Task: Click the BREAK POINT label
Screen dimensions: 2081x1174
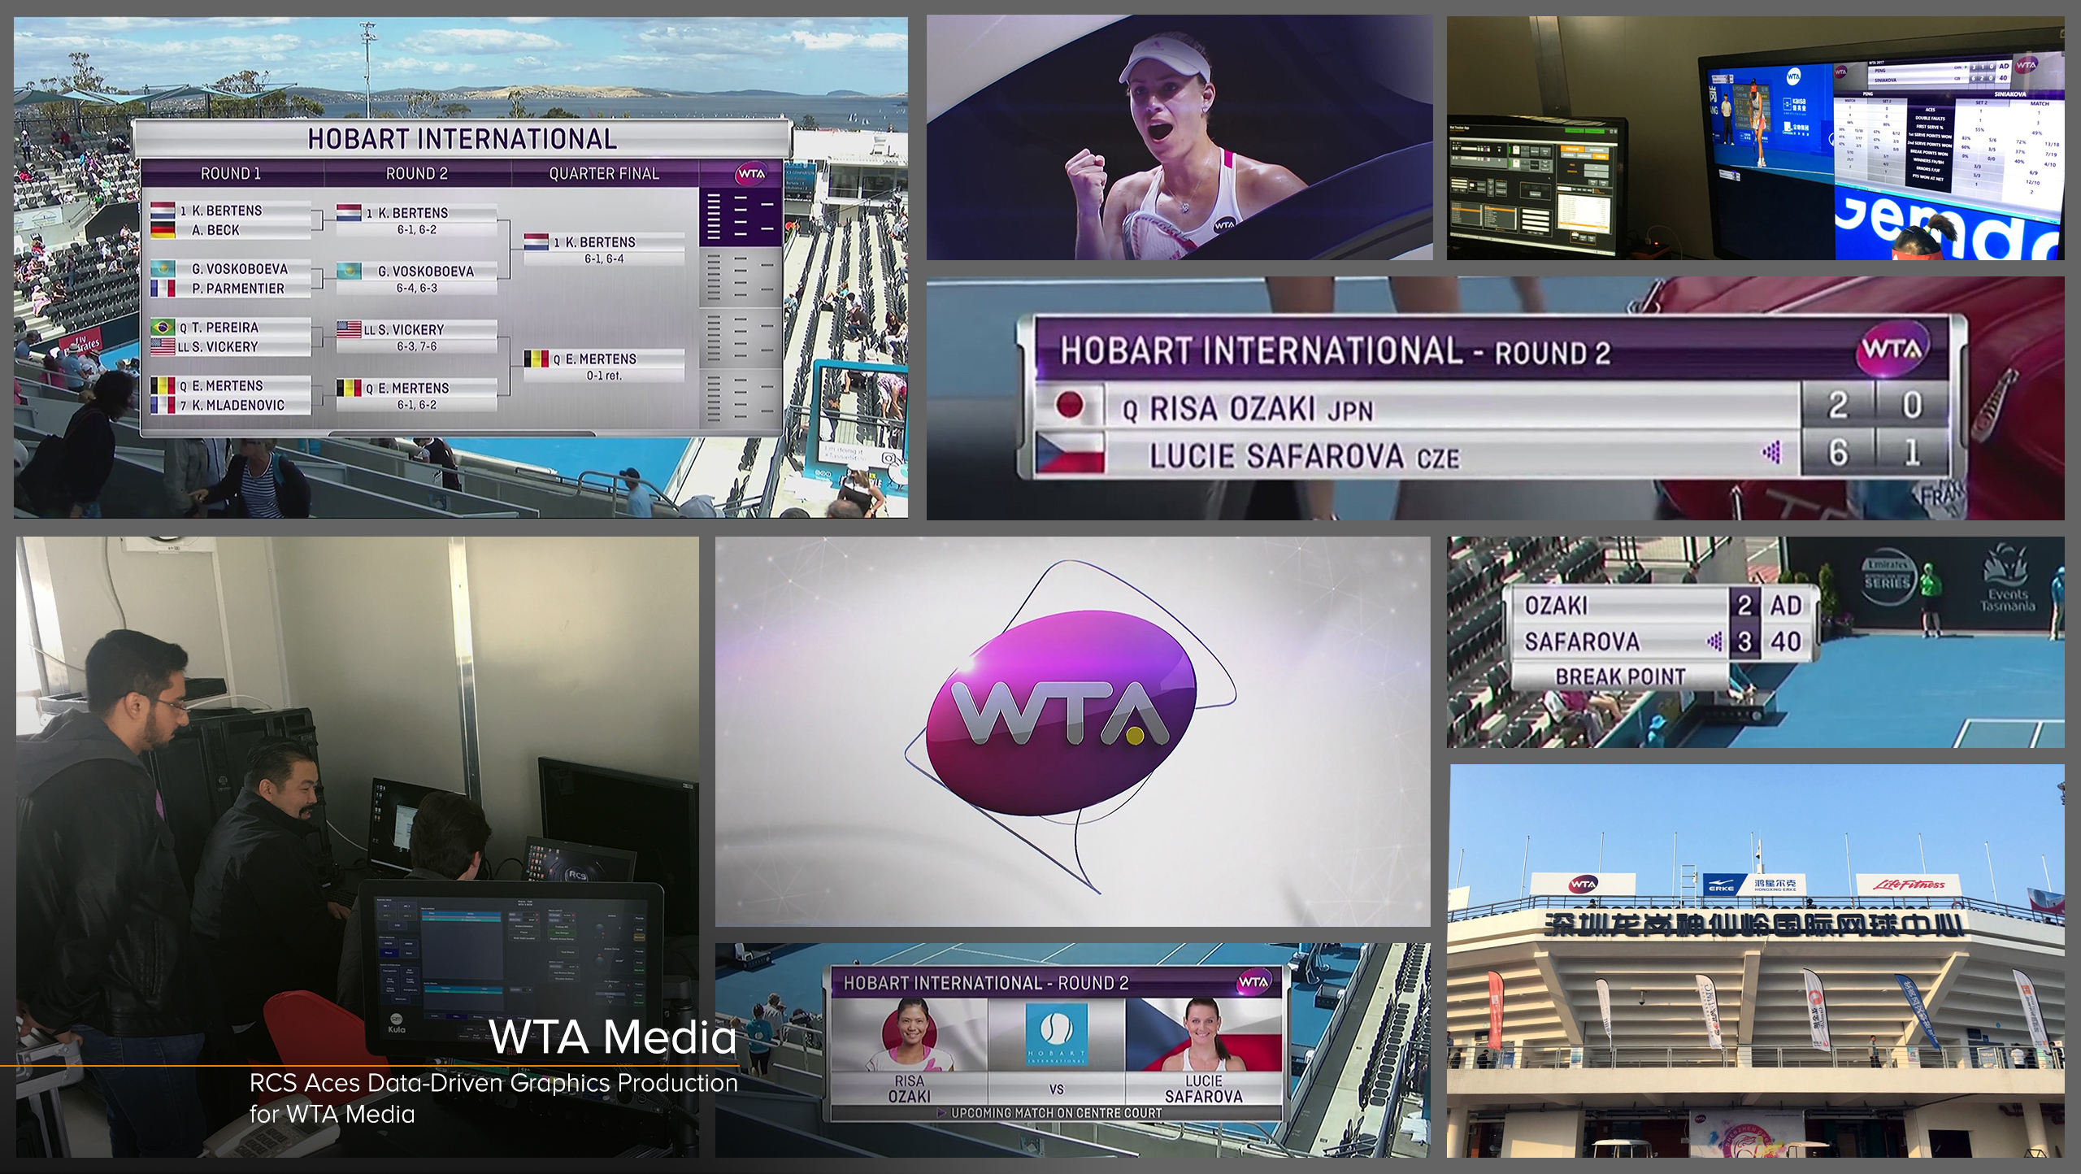Action: tap(1620, 676)
